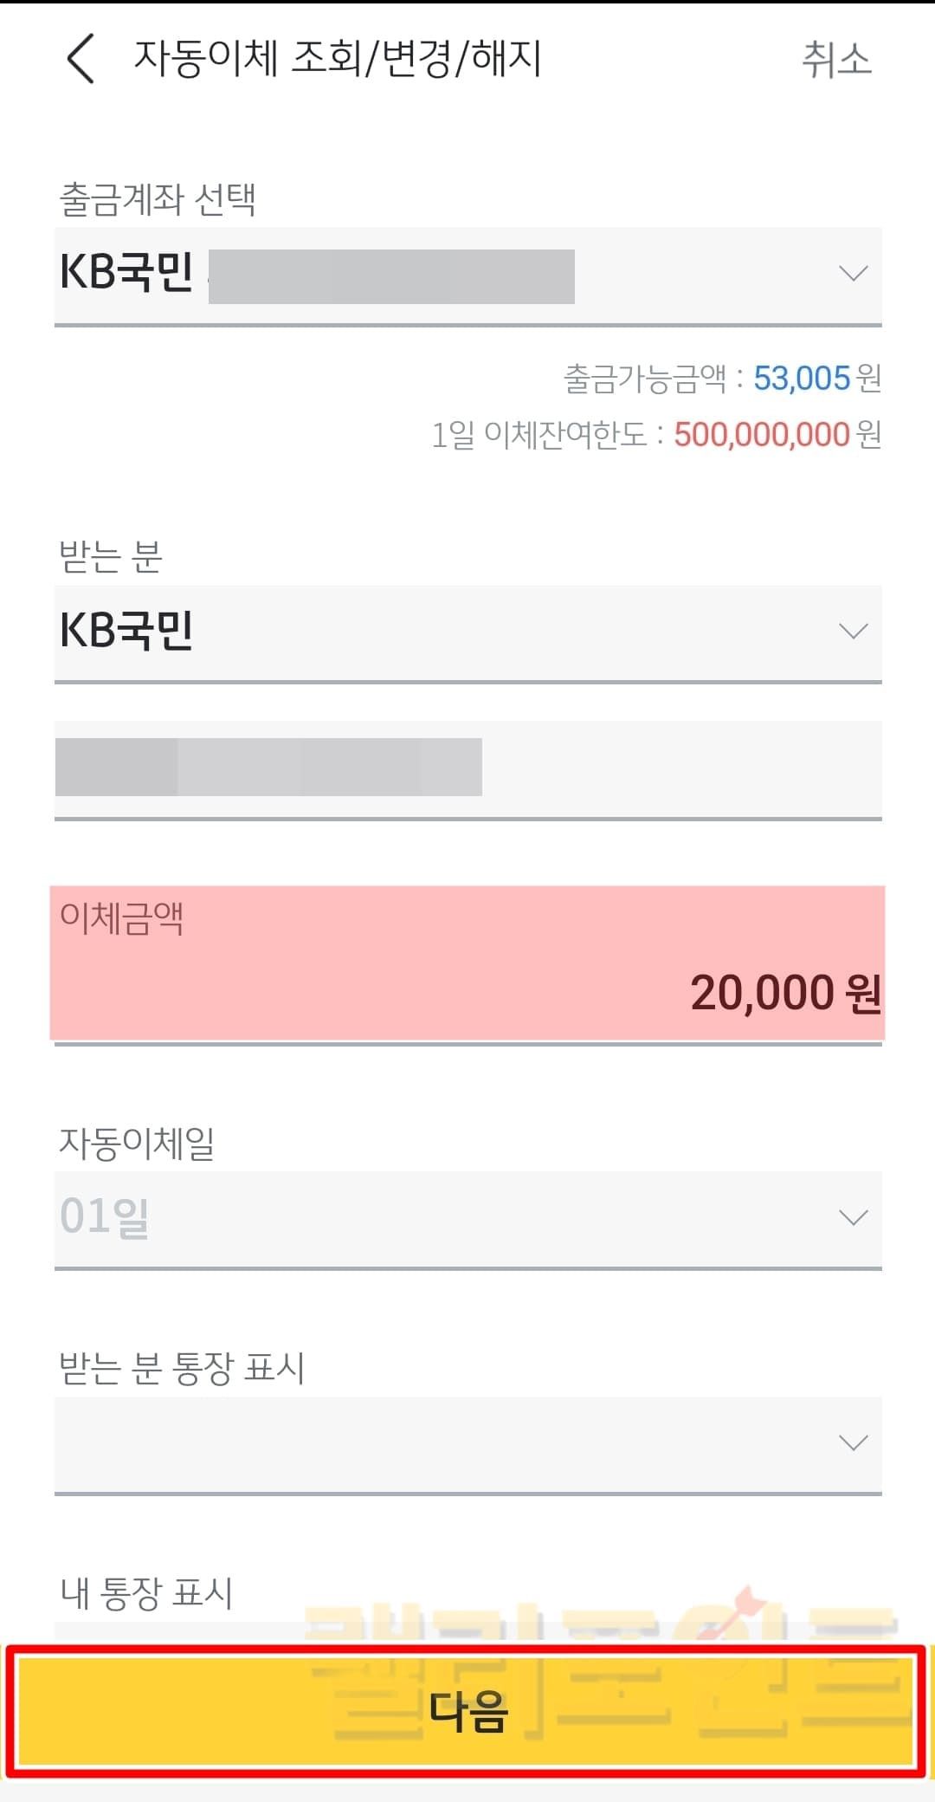Tap the recipient account number field

click(x=467, y=768)
